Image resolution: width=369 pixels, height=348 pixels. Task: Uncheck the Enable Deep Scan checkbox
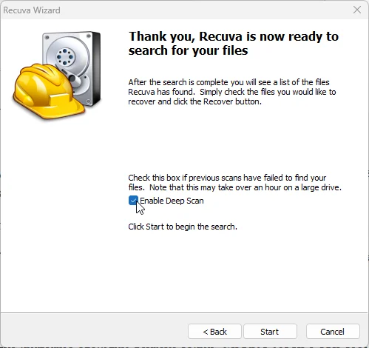click(x=133, y=201)
